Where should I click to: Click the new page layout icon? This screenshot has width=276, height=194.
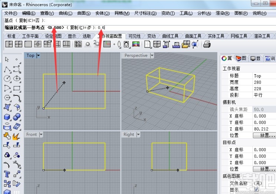coord(147,44)
